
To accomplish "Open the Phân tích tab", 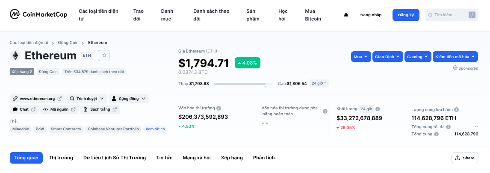I will pyautogui.click(x=264, y=158).
